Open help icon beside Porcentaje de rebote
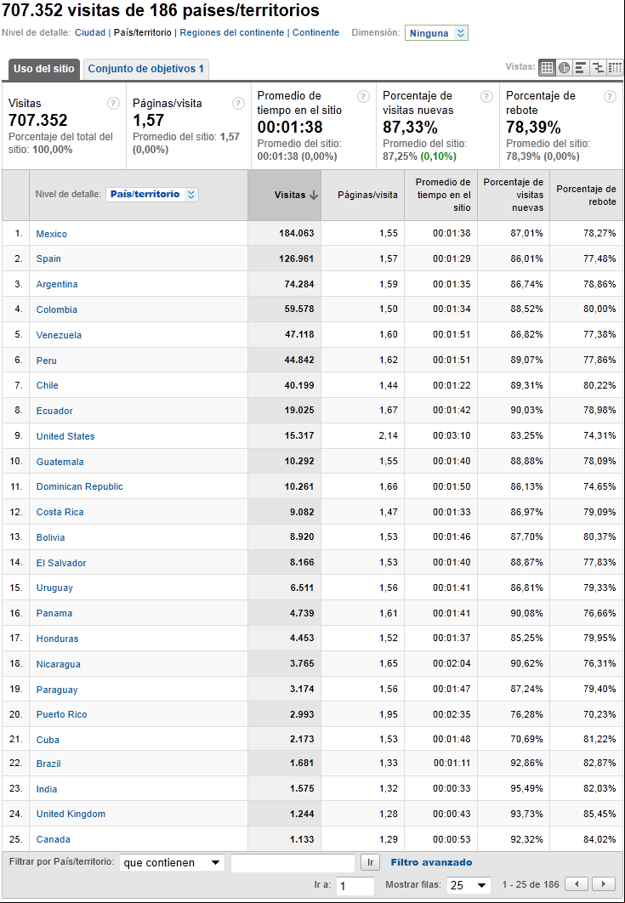The image size is (625, 903). (x=610, y=97)
